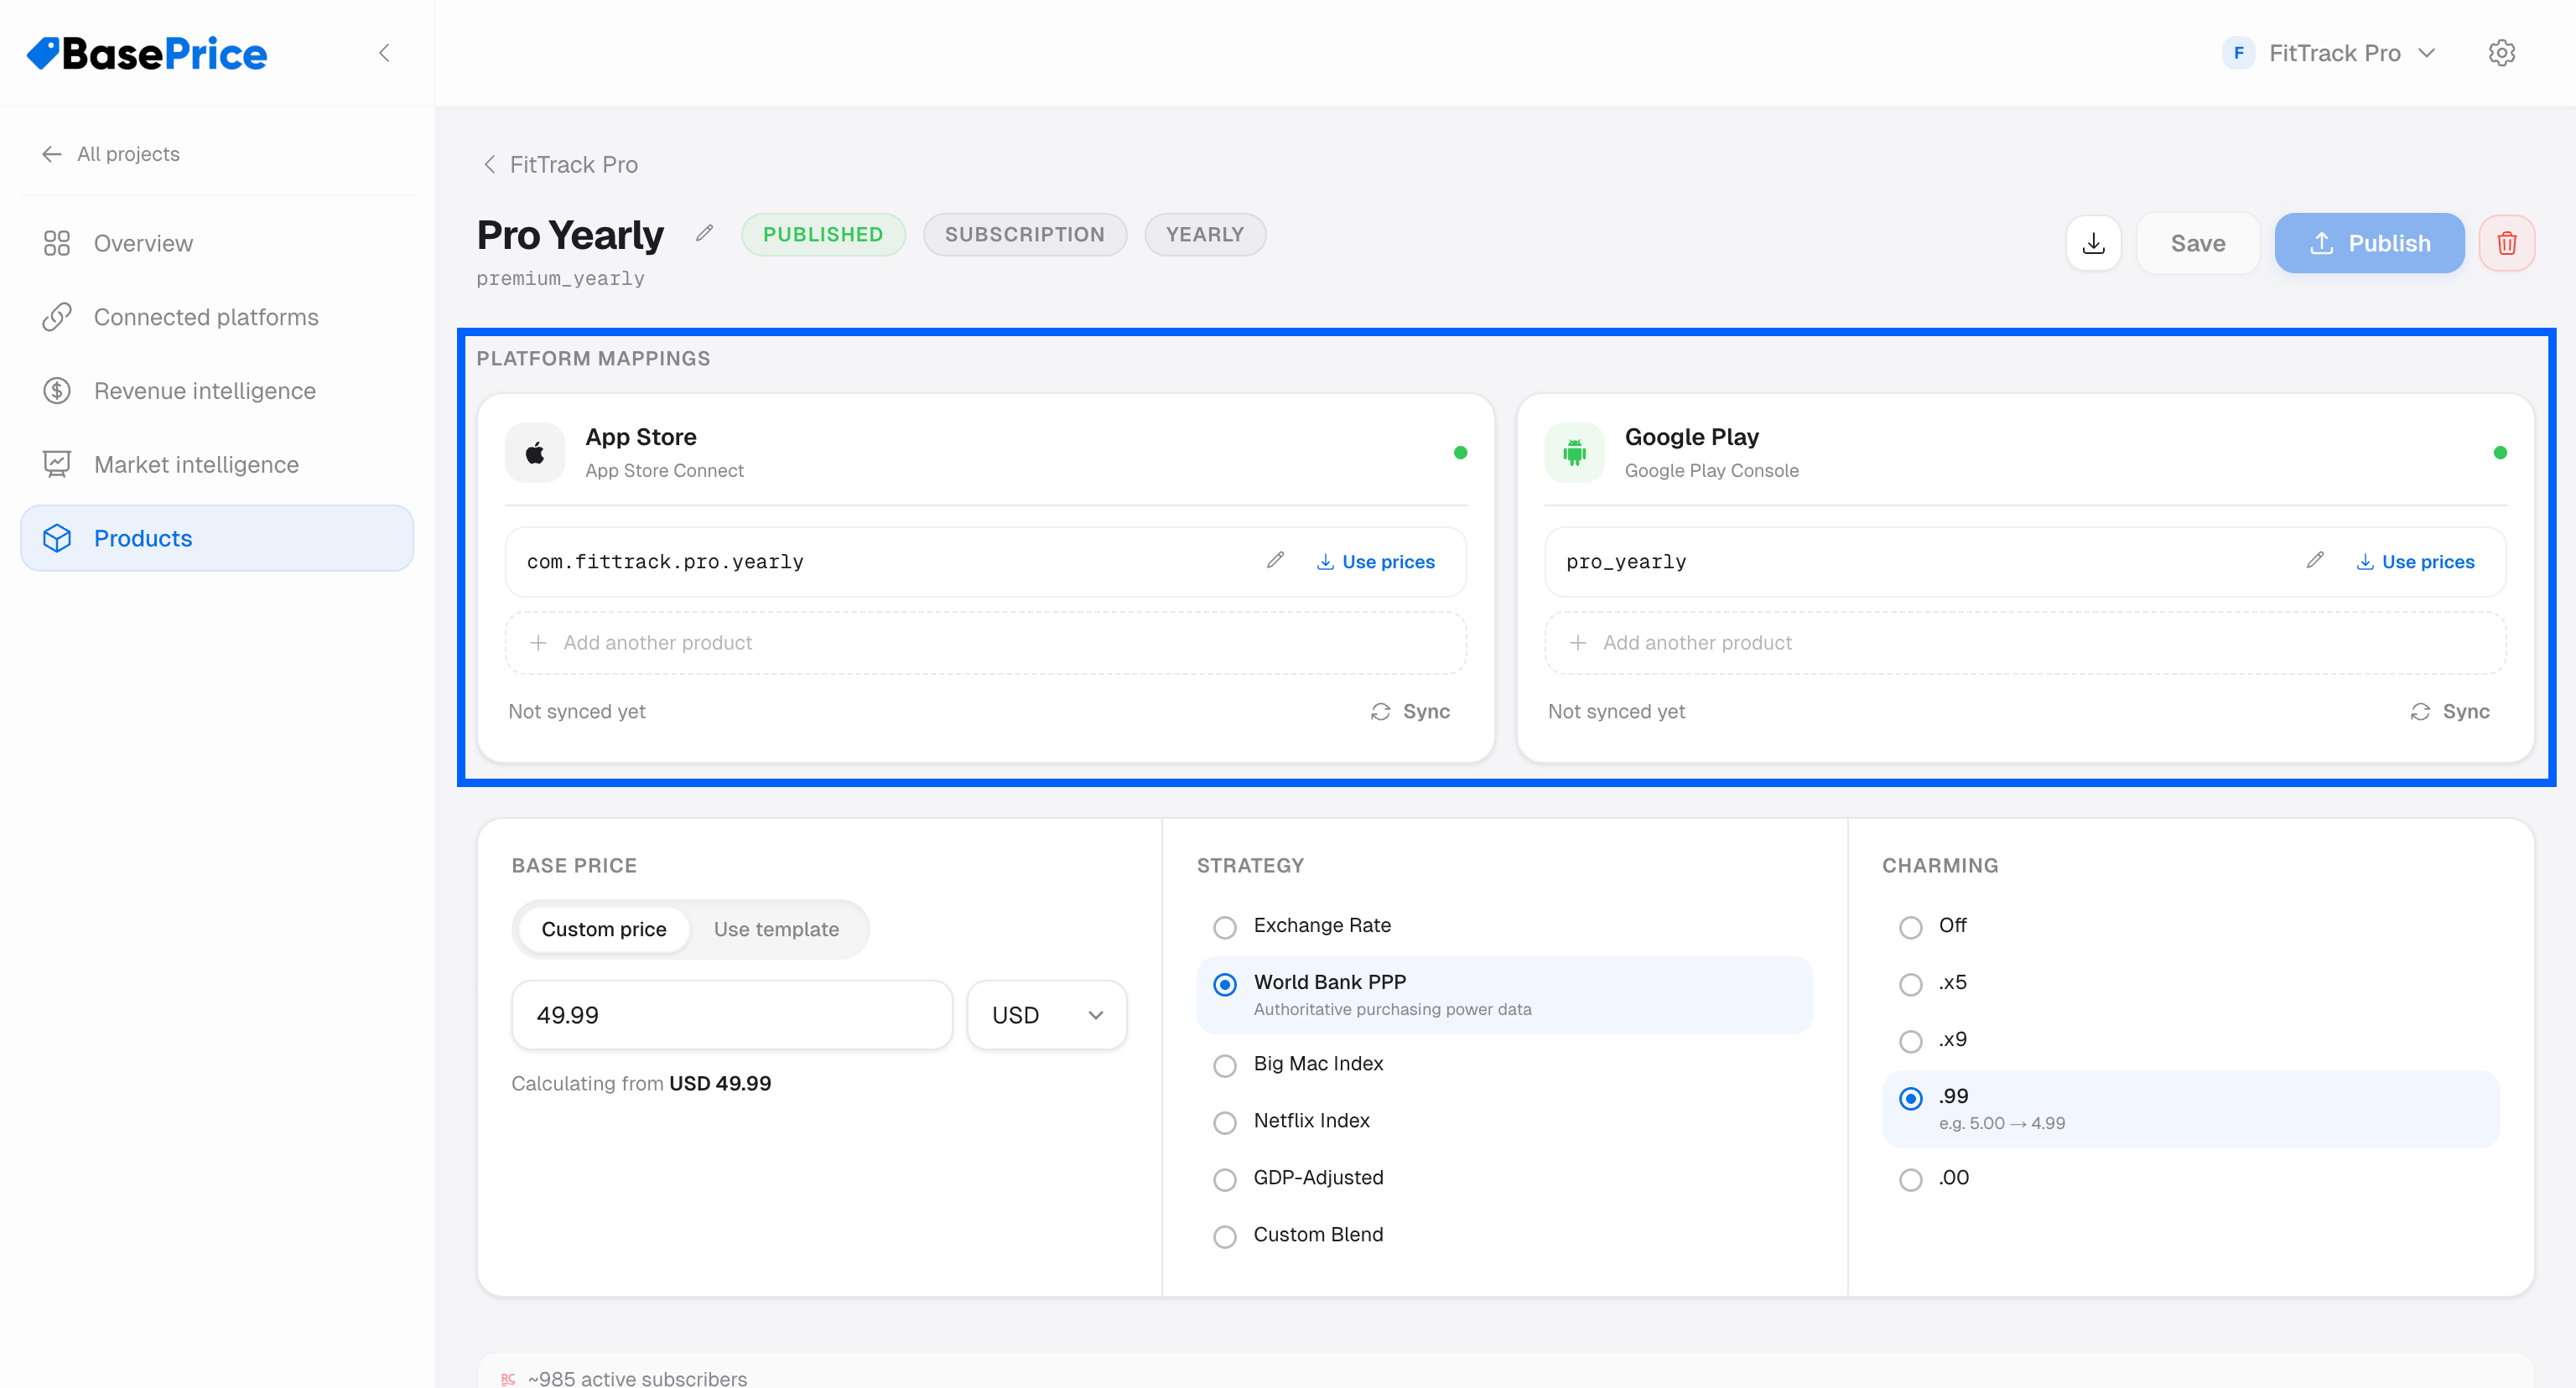Click the Google Play green status dot
The width and height of the screenshot is (2576, 1388).
[2500, 453]
